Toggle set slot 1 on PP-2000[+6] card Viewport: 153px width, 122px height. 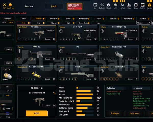click(x=19, y=39)
